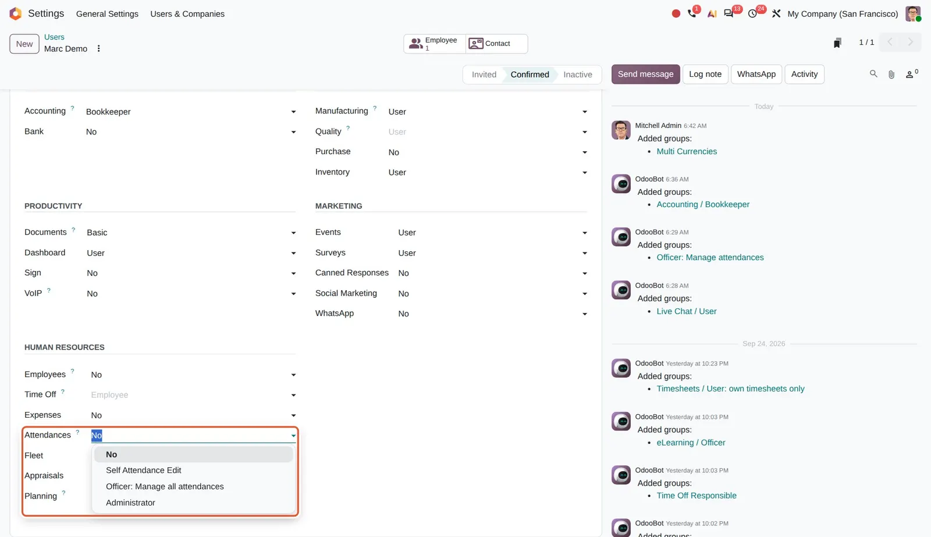Open the Employee smart button

pos(435,44)
